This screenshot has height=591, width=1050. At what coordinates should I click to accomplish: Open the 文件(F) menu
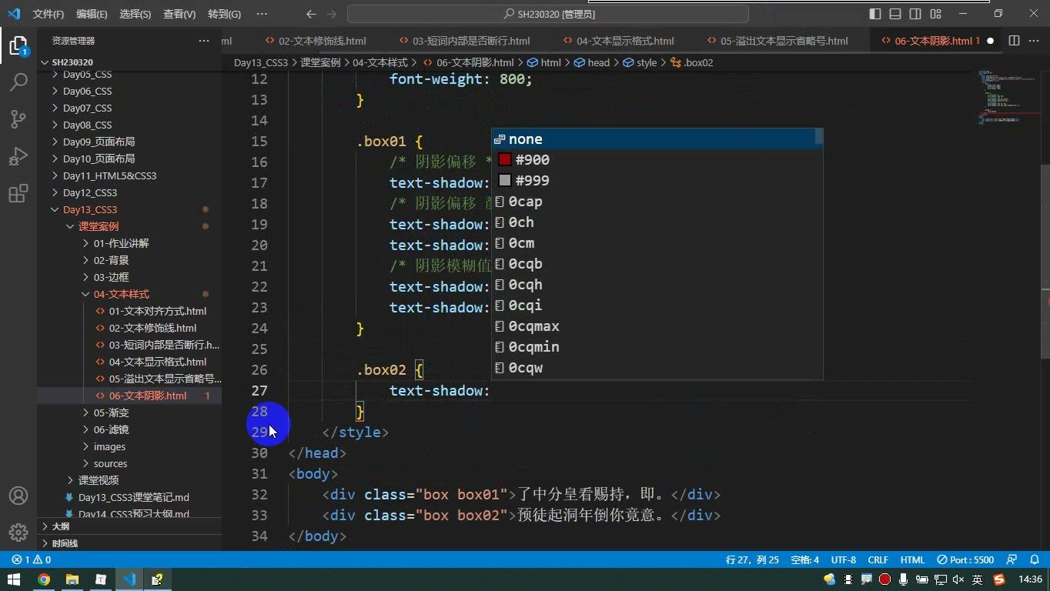48,14
